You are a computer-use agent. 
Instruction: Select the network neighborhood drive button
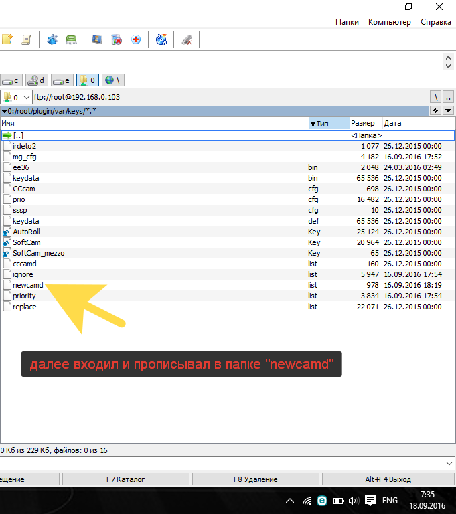(x=112, y=80)
